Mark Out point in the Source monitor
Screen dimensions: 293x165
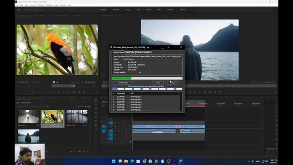tap(43, 92)
